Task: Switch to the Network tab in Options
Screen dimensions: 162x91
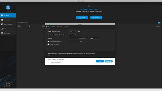Action: (60, 27)
